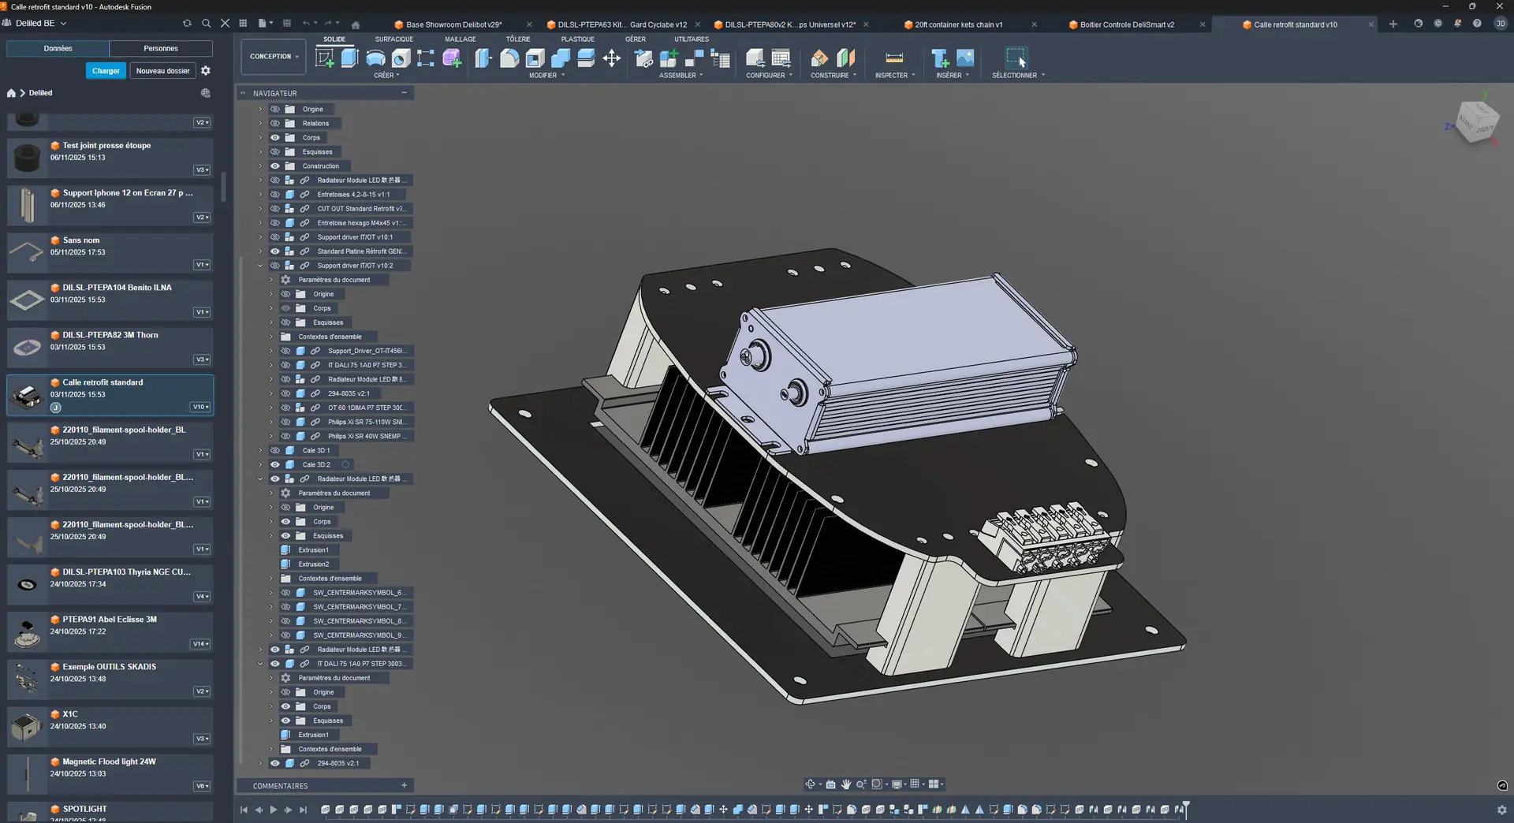Click the Insert image icon
This screenshot has height=823, width=1514.
[965, 58]
